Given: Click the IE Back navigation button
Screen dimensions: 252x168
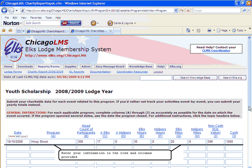Looking at the screenshot, I should coord(5,10).
